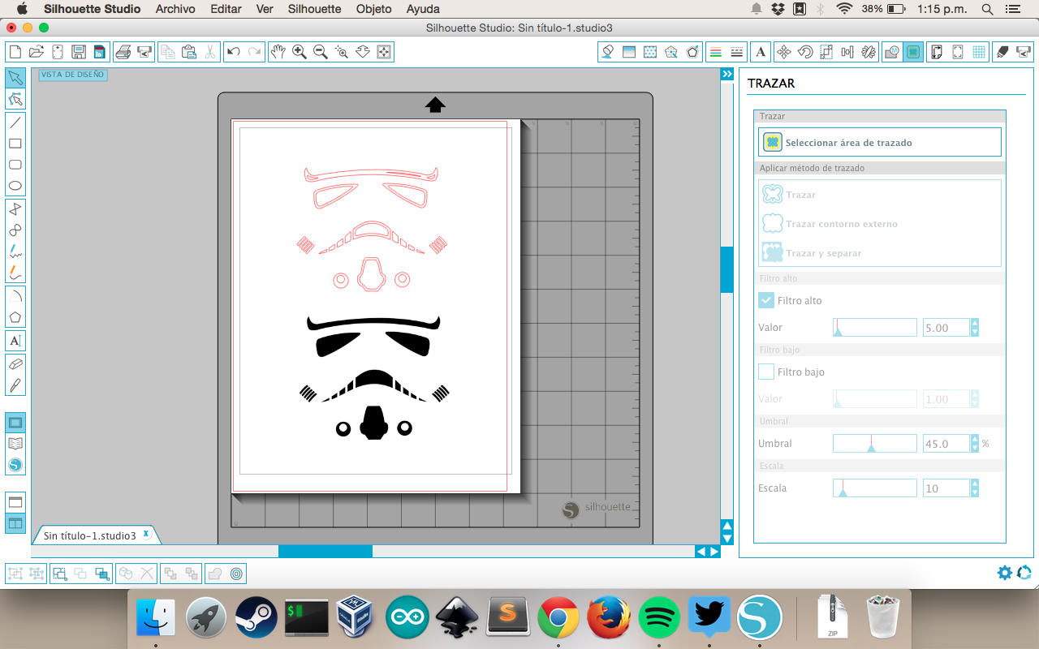The height and width of the screenshot is (649, 1039).
Task: Activate the hand pan tool
Action: pyautogui.click(x=278, y=52)
